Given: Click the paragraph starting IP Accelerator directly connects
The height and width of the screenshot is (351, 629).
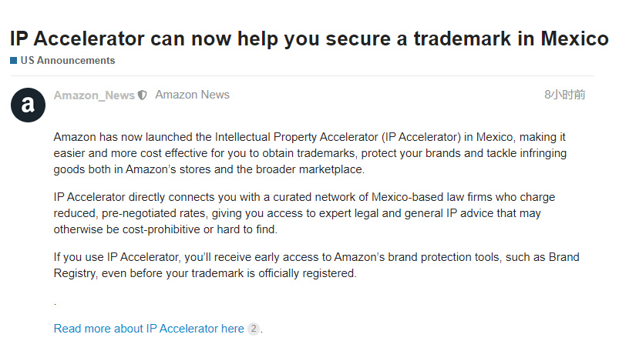Looking at the screenshot, I should (x=304, y=212).
